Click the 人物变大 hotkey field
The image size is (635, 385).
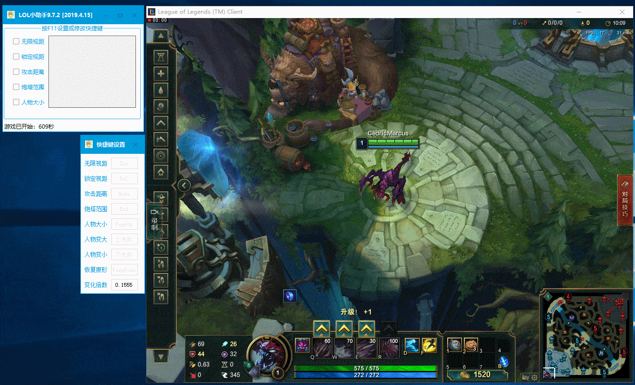point(125,239)
